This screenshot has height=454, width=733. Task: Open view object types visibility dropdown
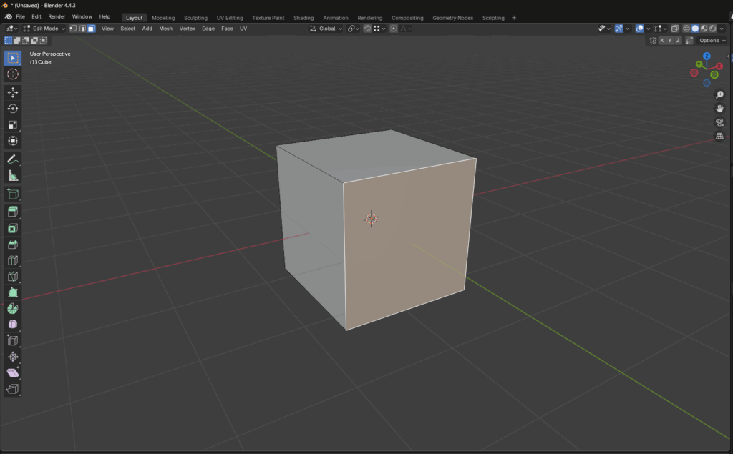click(604, 29)
